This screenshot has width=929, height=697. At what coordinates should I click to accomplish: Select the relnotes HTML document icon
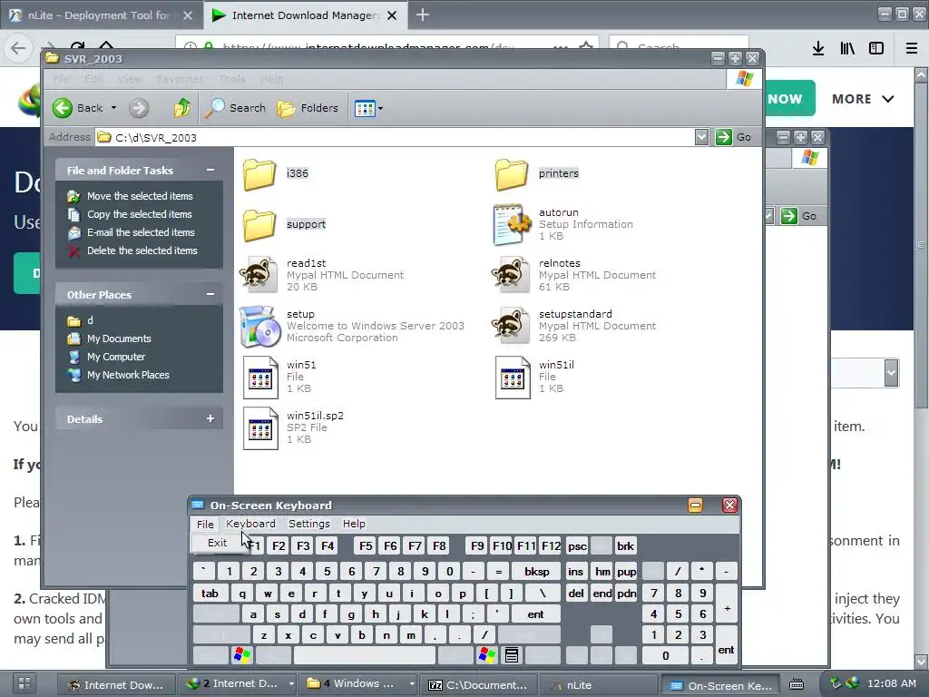(512, 274)
